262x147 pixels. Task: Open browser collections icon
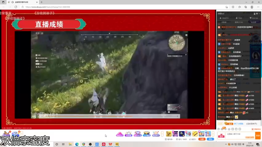tap(246, 7)
